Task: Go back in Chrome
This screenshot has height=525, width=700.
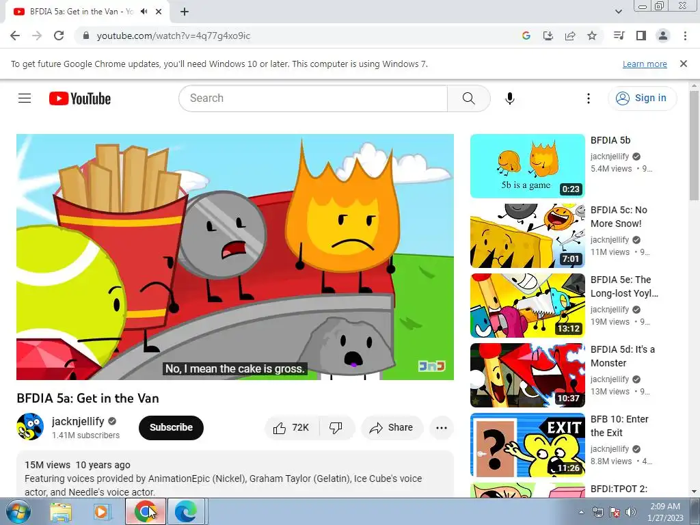Action: (15, 36)
